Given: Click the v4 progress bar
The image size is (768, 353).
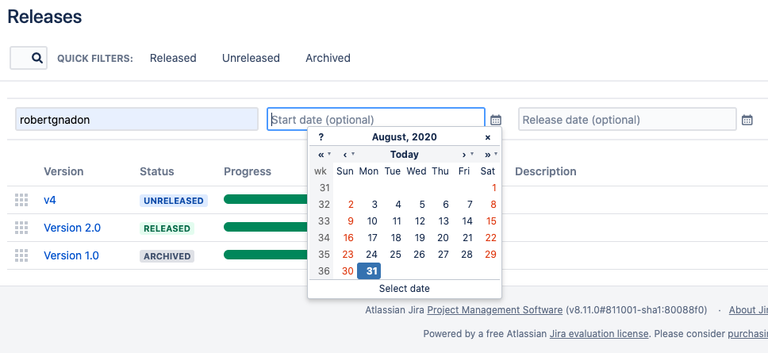Looking at the screenshot, I should [266, 199].
